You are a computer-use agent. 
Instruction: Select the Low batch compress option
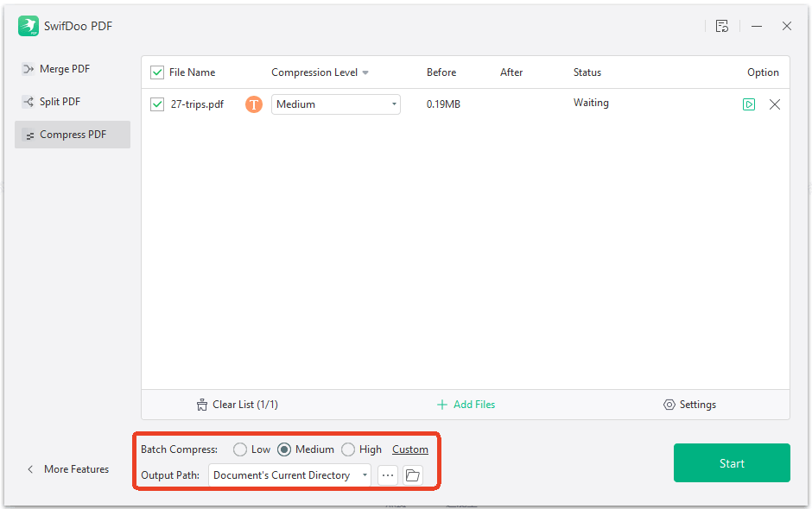pyautogui.click(x=240, y=449)
